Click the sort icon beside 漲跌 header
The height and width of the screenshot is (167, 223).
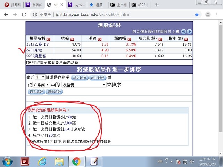click(100, 39)
